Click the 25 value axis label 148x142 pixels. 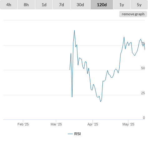click(x=143, y=93)
